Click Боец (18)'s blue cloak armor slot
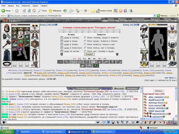179x134 pixels. 7,55
